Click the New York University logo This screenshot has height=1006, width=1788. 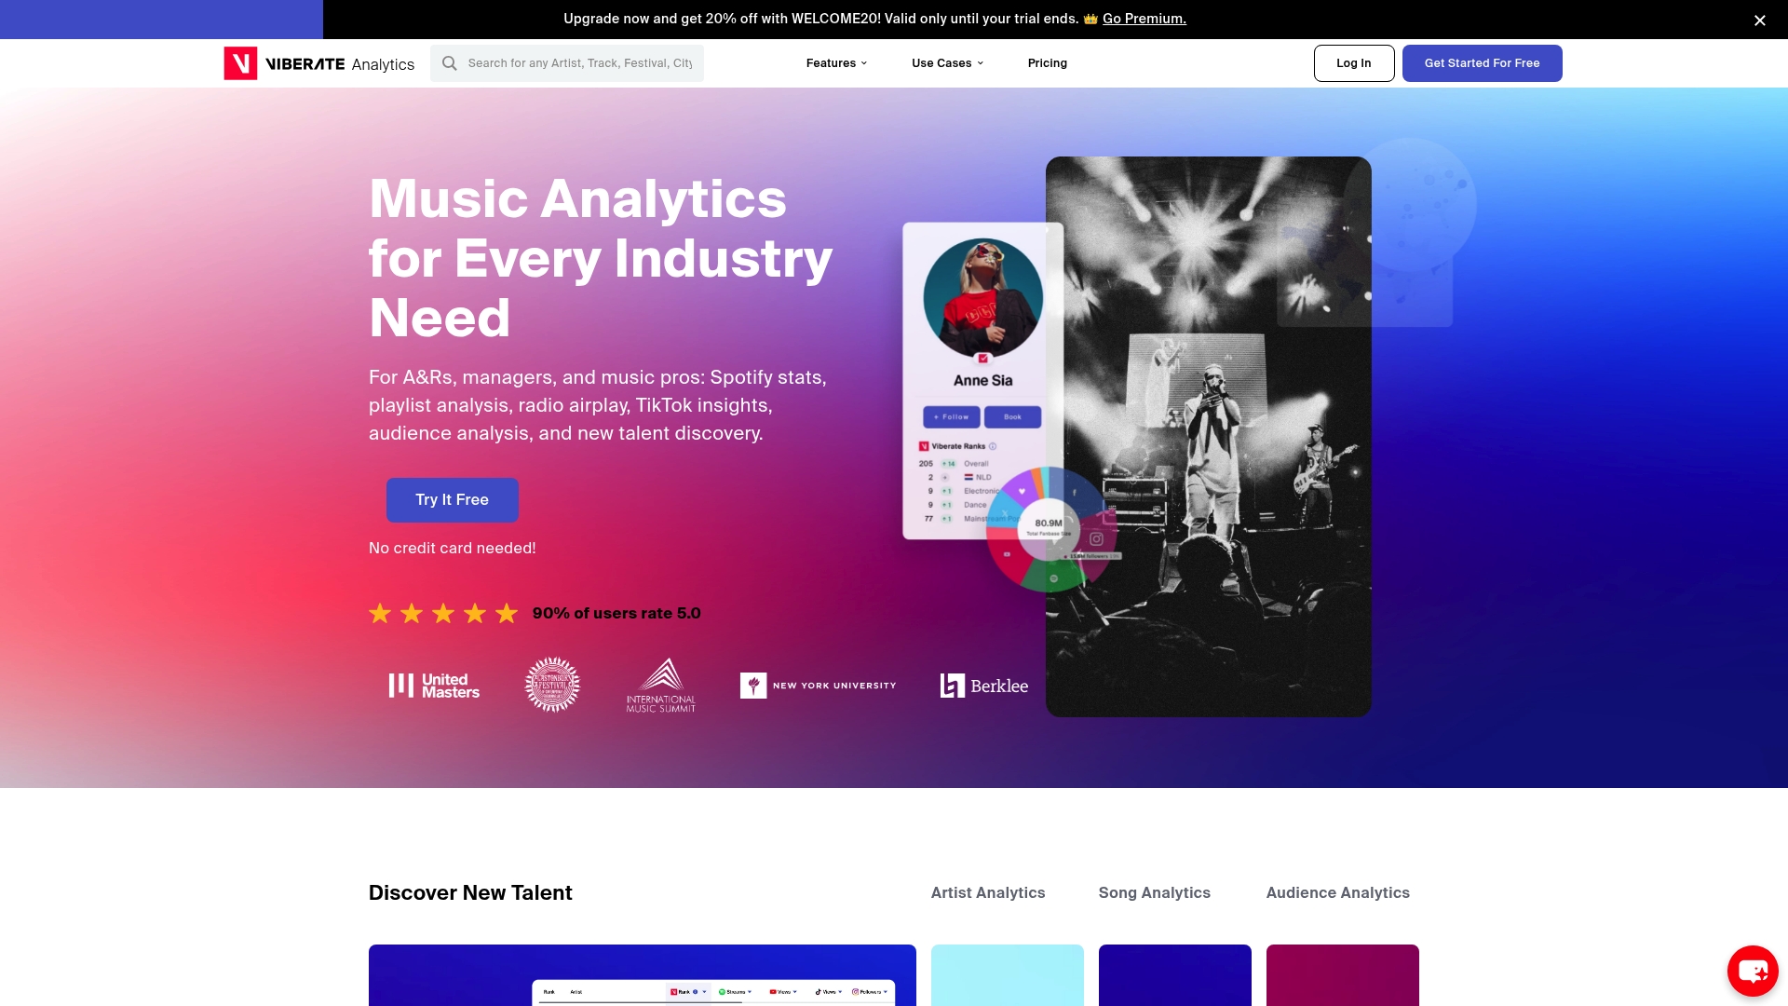818,686
